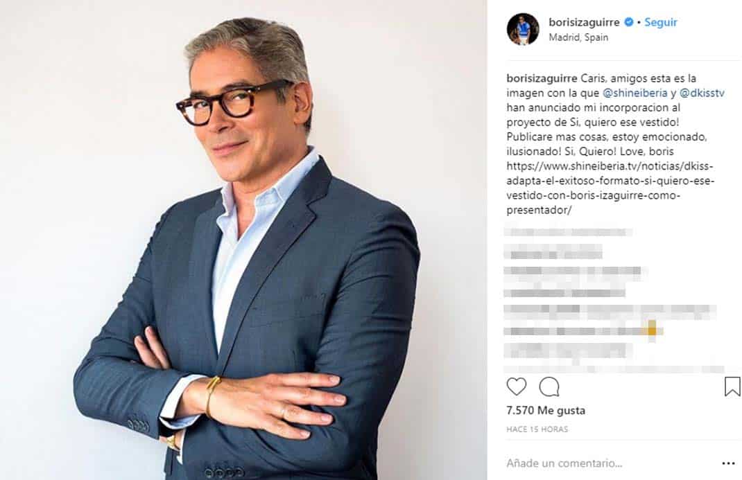Viewport: 742px width, 480px height.
Task: Open the borisizaguirre username in the header
Action: point(584,22)
